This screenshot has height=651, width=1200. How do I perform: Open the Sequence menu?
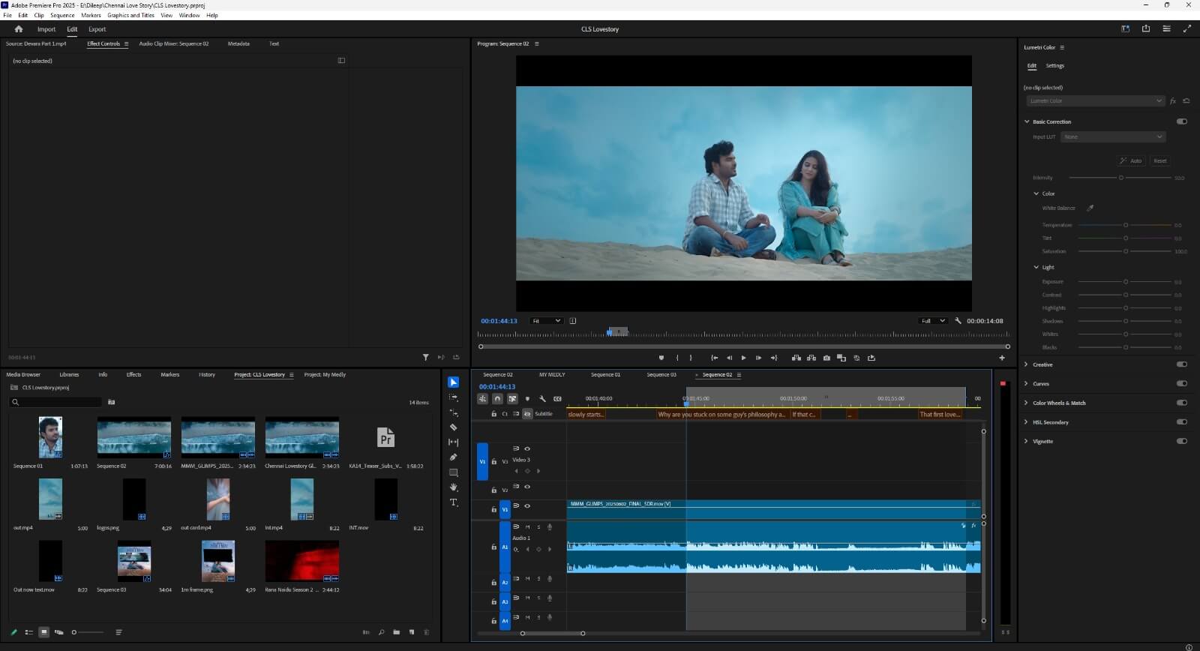(x=62, y=15)
